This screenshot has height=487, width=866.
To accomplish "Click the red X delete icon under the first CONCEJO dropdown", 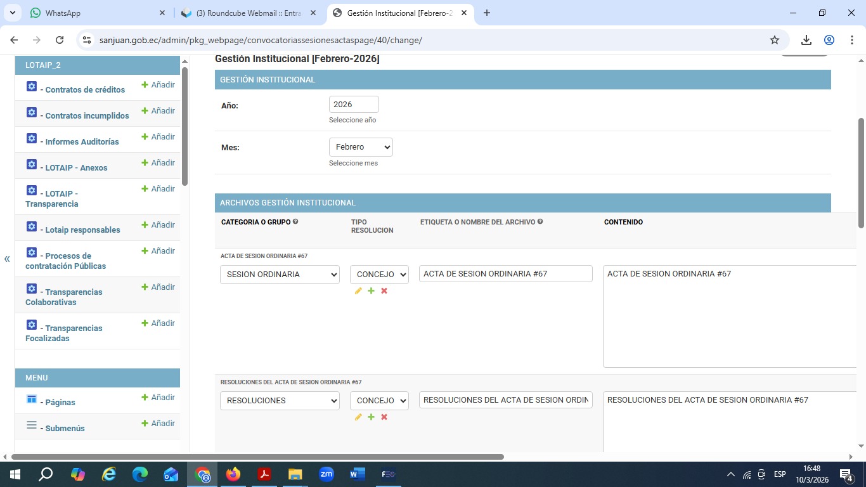I will [x=384, y=291].
